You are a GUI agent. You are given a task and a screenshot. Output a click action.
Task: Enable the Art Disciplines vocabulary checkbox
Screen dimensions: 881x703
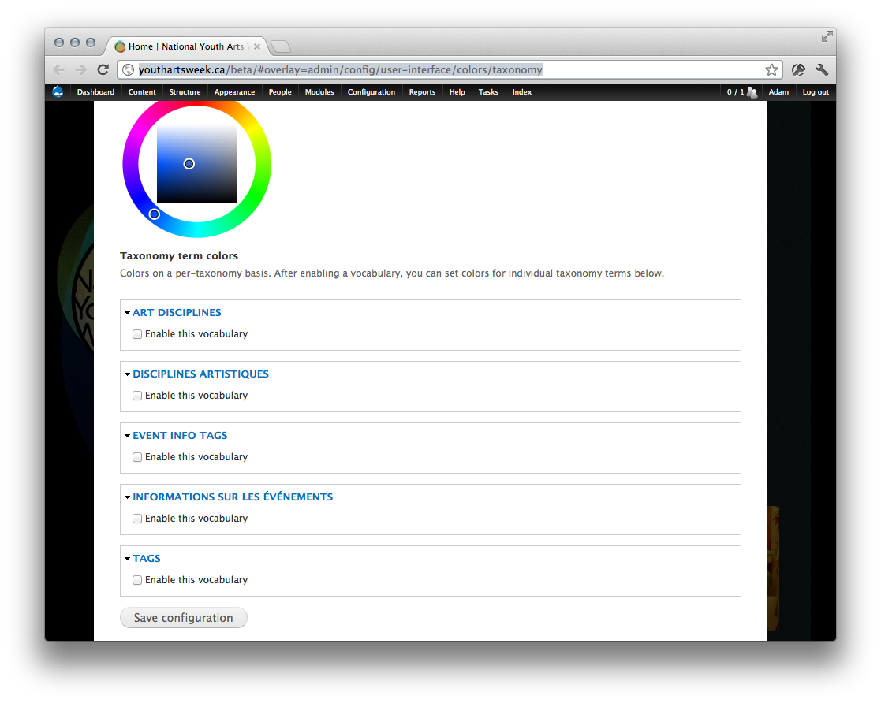pyautogui.click(x=137, y=334)
